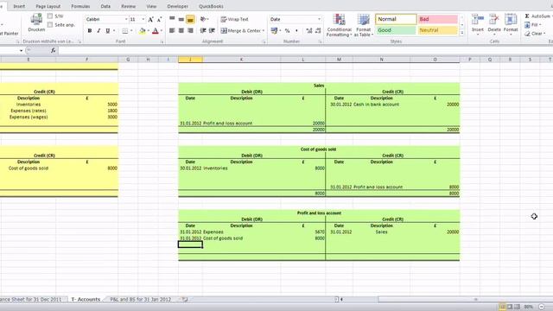Open the font name Calibri dropdown
The width and height of the screenshot is (553, 311).
click(126, 19)
